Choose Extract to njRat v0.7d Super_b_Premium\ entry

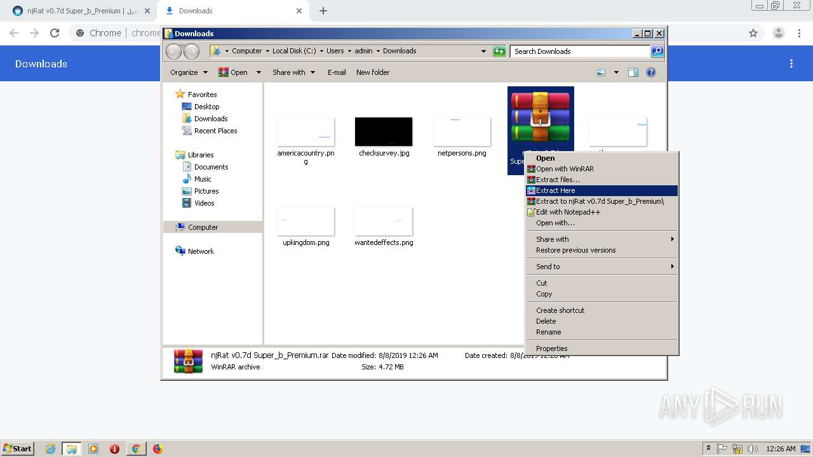pos(601,201)
